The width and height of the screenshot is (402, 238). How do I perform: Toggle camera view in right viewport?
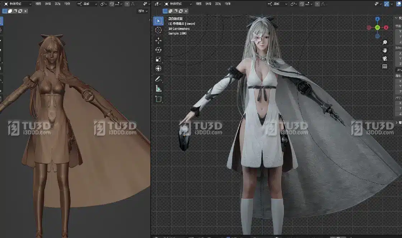tap(385, 59)
